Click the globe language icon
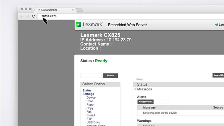 [217, 25]
